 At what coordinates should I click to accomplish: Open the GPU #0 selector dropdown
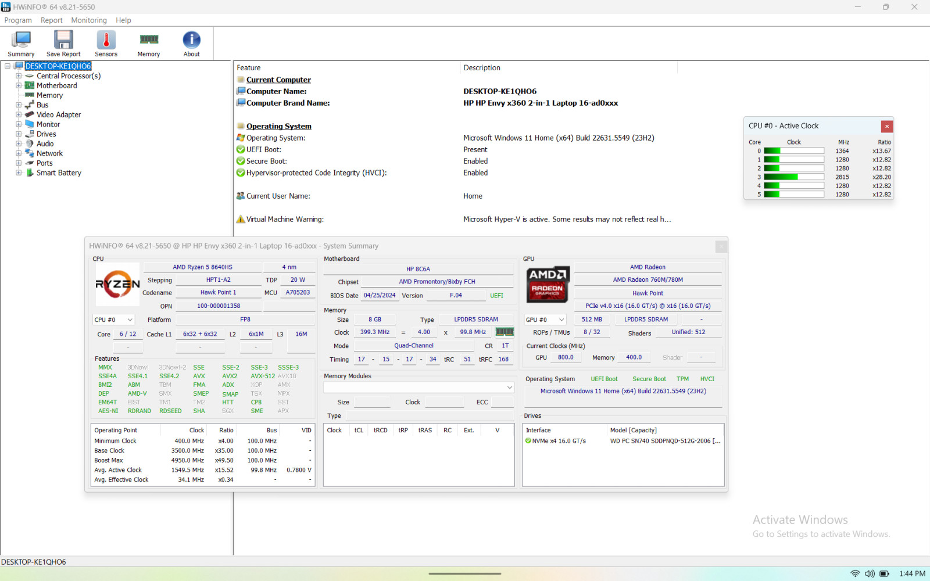(545, 320)
